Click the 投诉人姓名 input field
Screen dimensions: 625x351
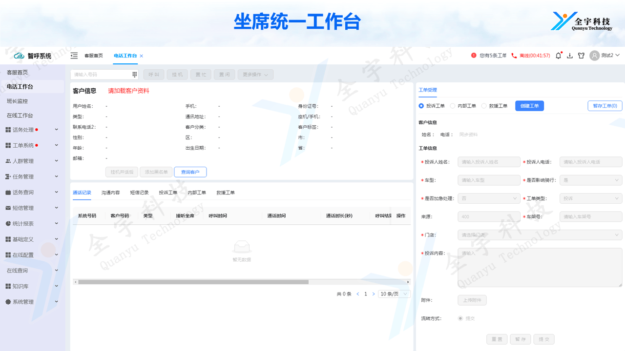[489, 162]
